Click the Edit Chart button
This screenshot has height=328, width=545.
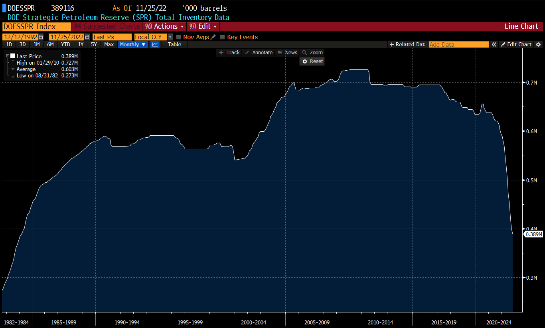coord(516,44)
